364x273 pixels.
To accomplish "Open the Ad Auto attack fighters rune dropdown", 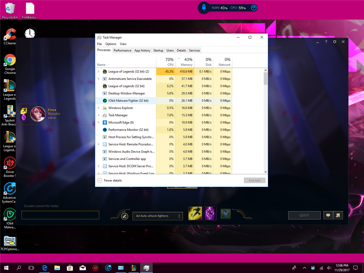I will tap(157, 216).
